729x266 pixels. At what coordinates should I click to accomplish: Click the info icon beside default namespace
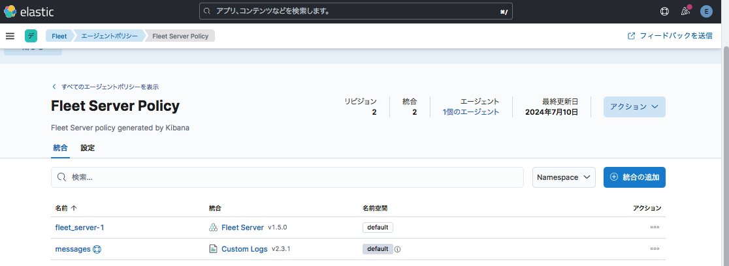[397, 249]
